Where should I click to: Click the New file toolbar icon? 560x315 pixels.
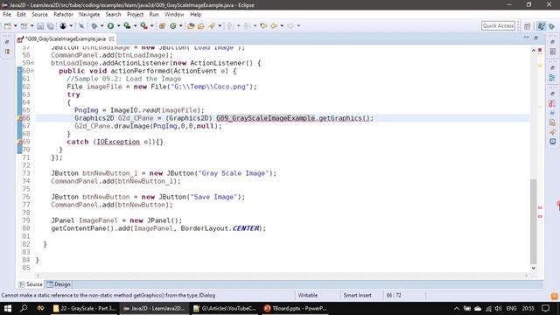8,25
